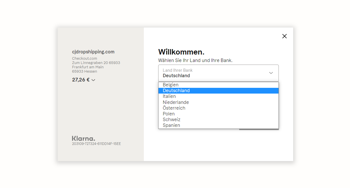Click the transaction ID below the Klarna logo

coord(96,144)
